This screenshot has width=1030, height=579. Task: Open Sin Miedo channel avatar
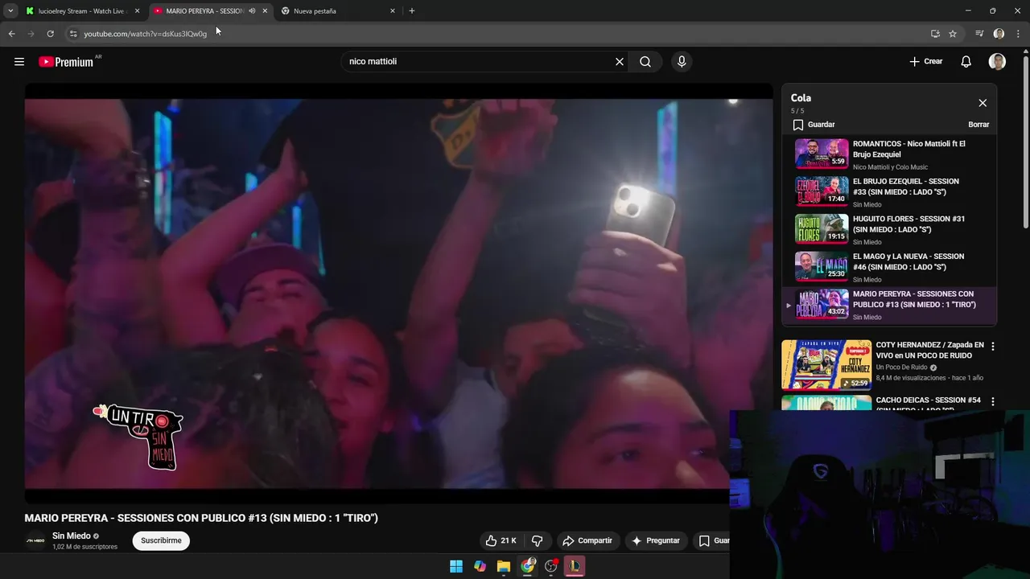click(35, 540)
